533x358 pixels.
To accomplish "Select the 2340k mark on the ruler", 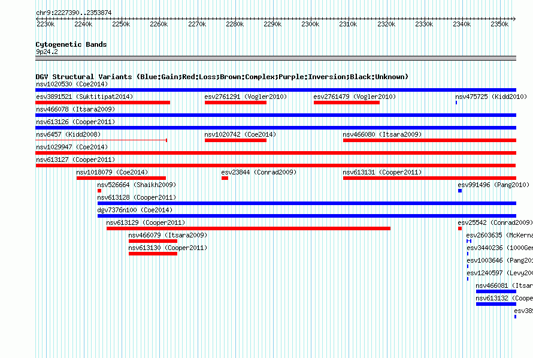I will [x=462, y=24].
